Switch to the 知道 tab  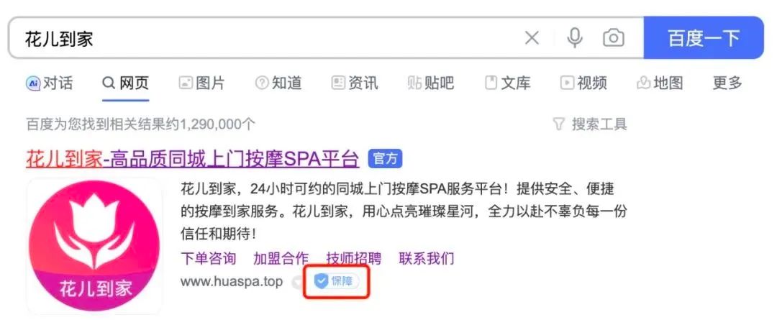point(278,83)
